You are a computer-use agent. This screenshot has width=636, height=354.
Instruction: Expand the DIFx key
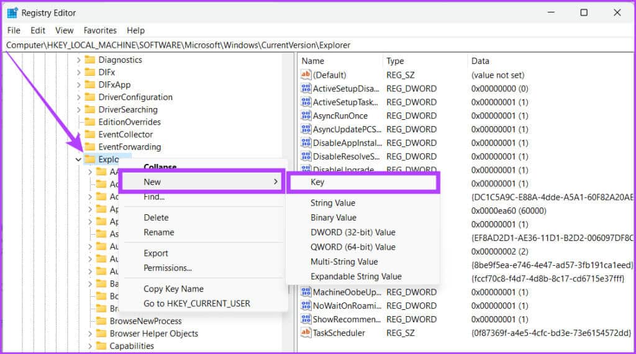pos(79,73)
